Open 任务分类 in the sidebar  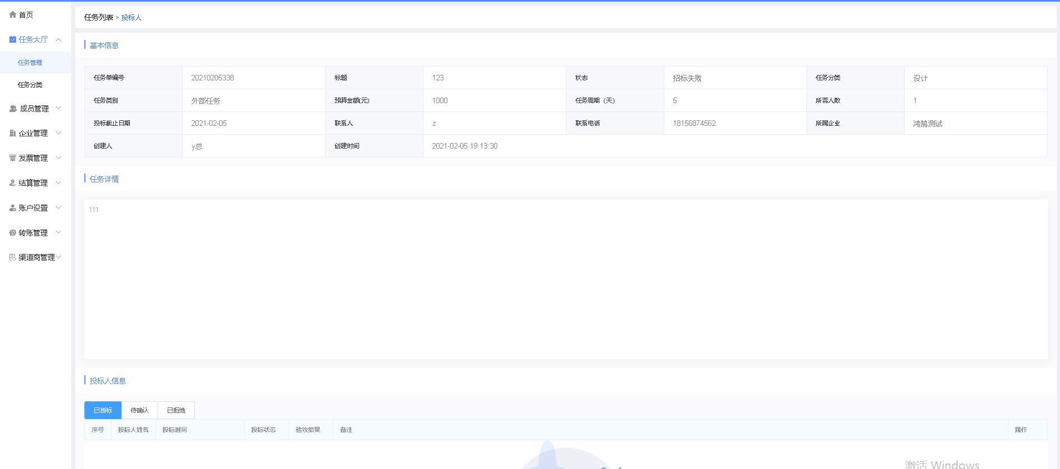click(x=30, y=85)
